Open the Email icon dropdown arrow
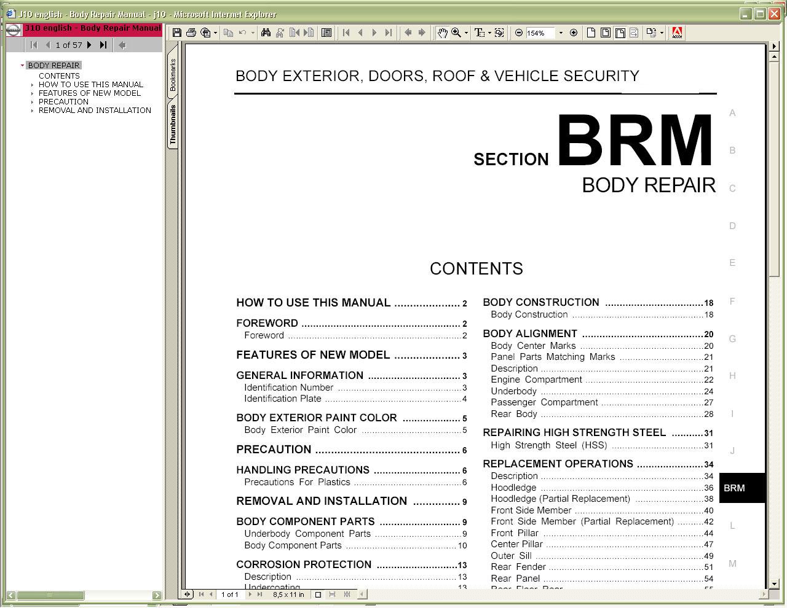 [215, 33]
